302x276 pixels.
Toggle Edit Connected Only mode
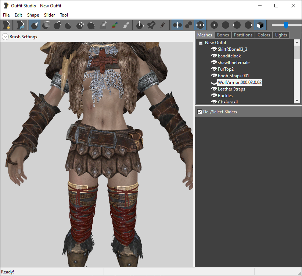tap(188, 25)
